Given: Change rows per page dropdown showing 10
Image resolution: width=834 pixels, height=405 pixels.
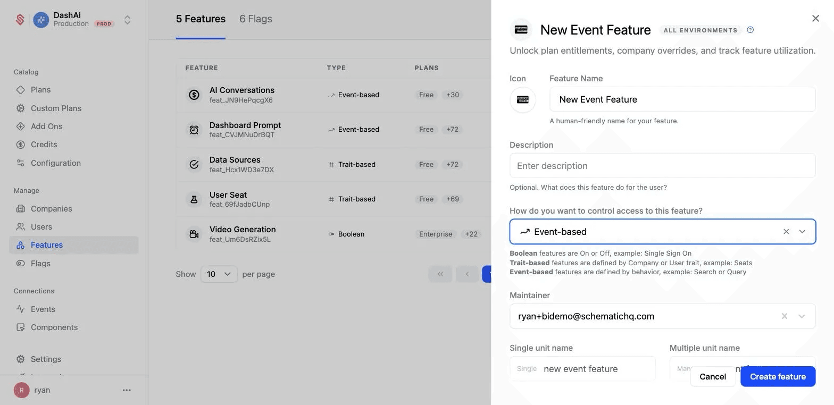Looking at the screenshot, I should tap(219, 274).
